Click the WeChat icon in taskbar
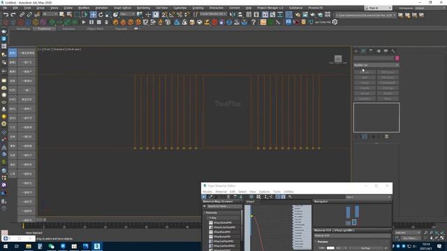This screenshot has height=251, width=447. coord(51,246)
